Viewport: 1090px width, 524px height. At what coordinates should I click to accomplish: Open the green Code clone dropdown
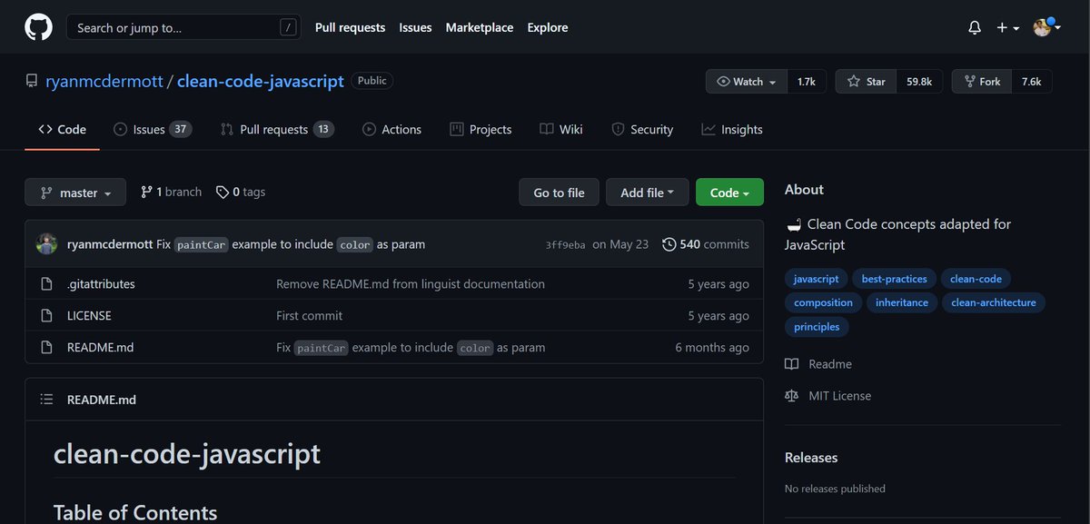(x=729, y=193)
